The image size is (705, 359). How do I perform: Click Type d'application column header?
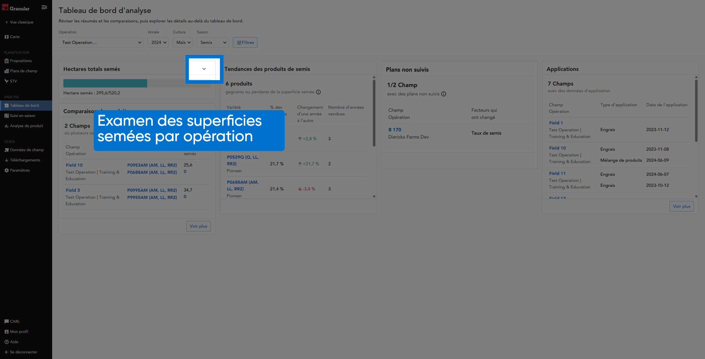pos(619,105)
